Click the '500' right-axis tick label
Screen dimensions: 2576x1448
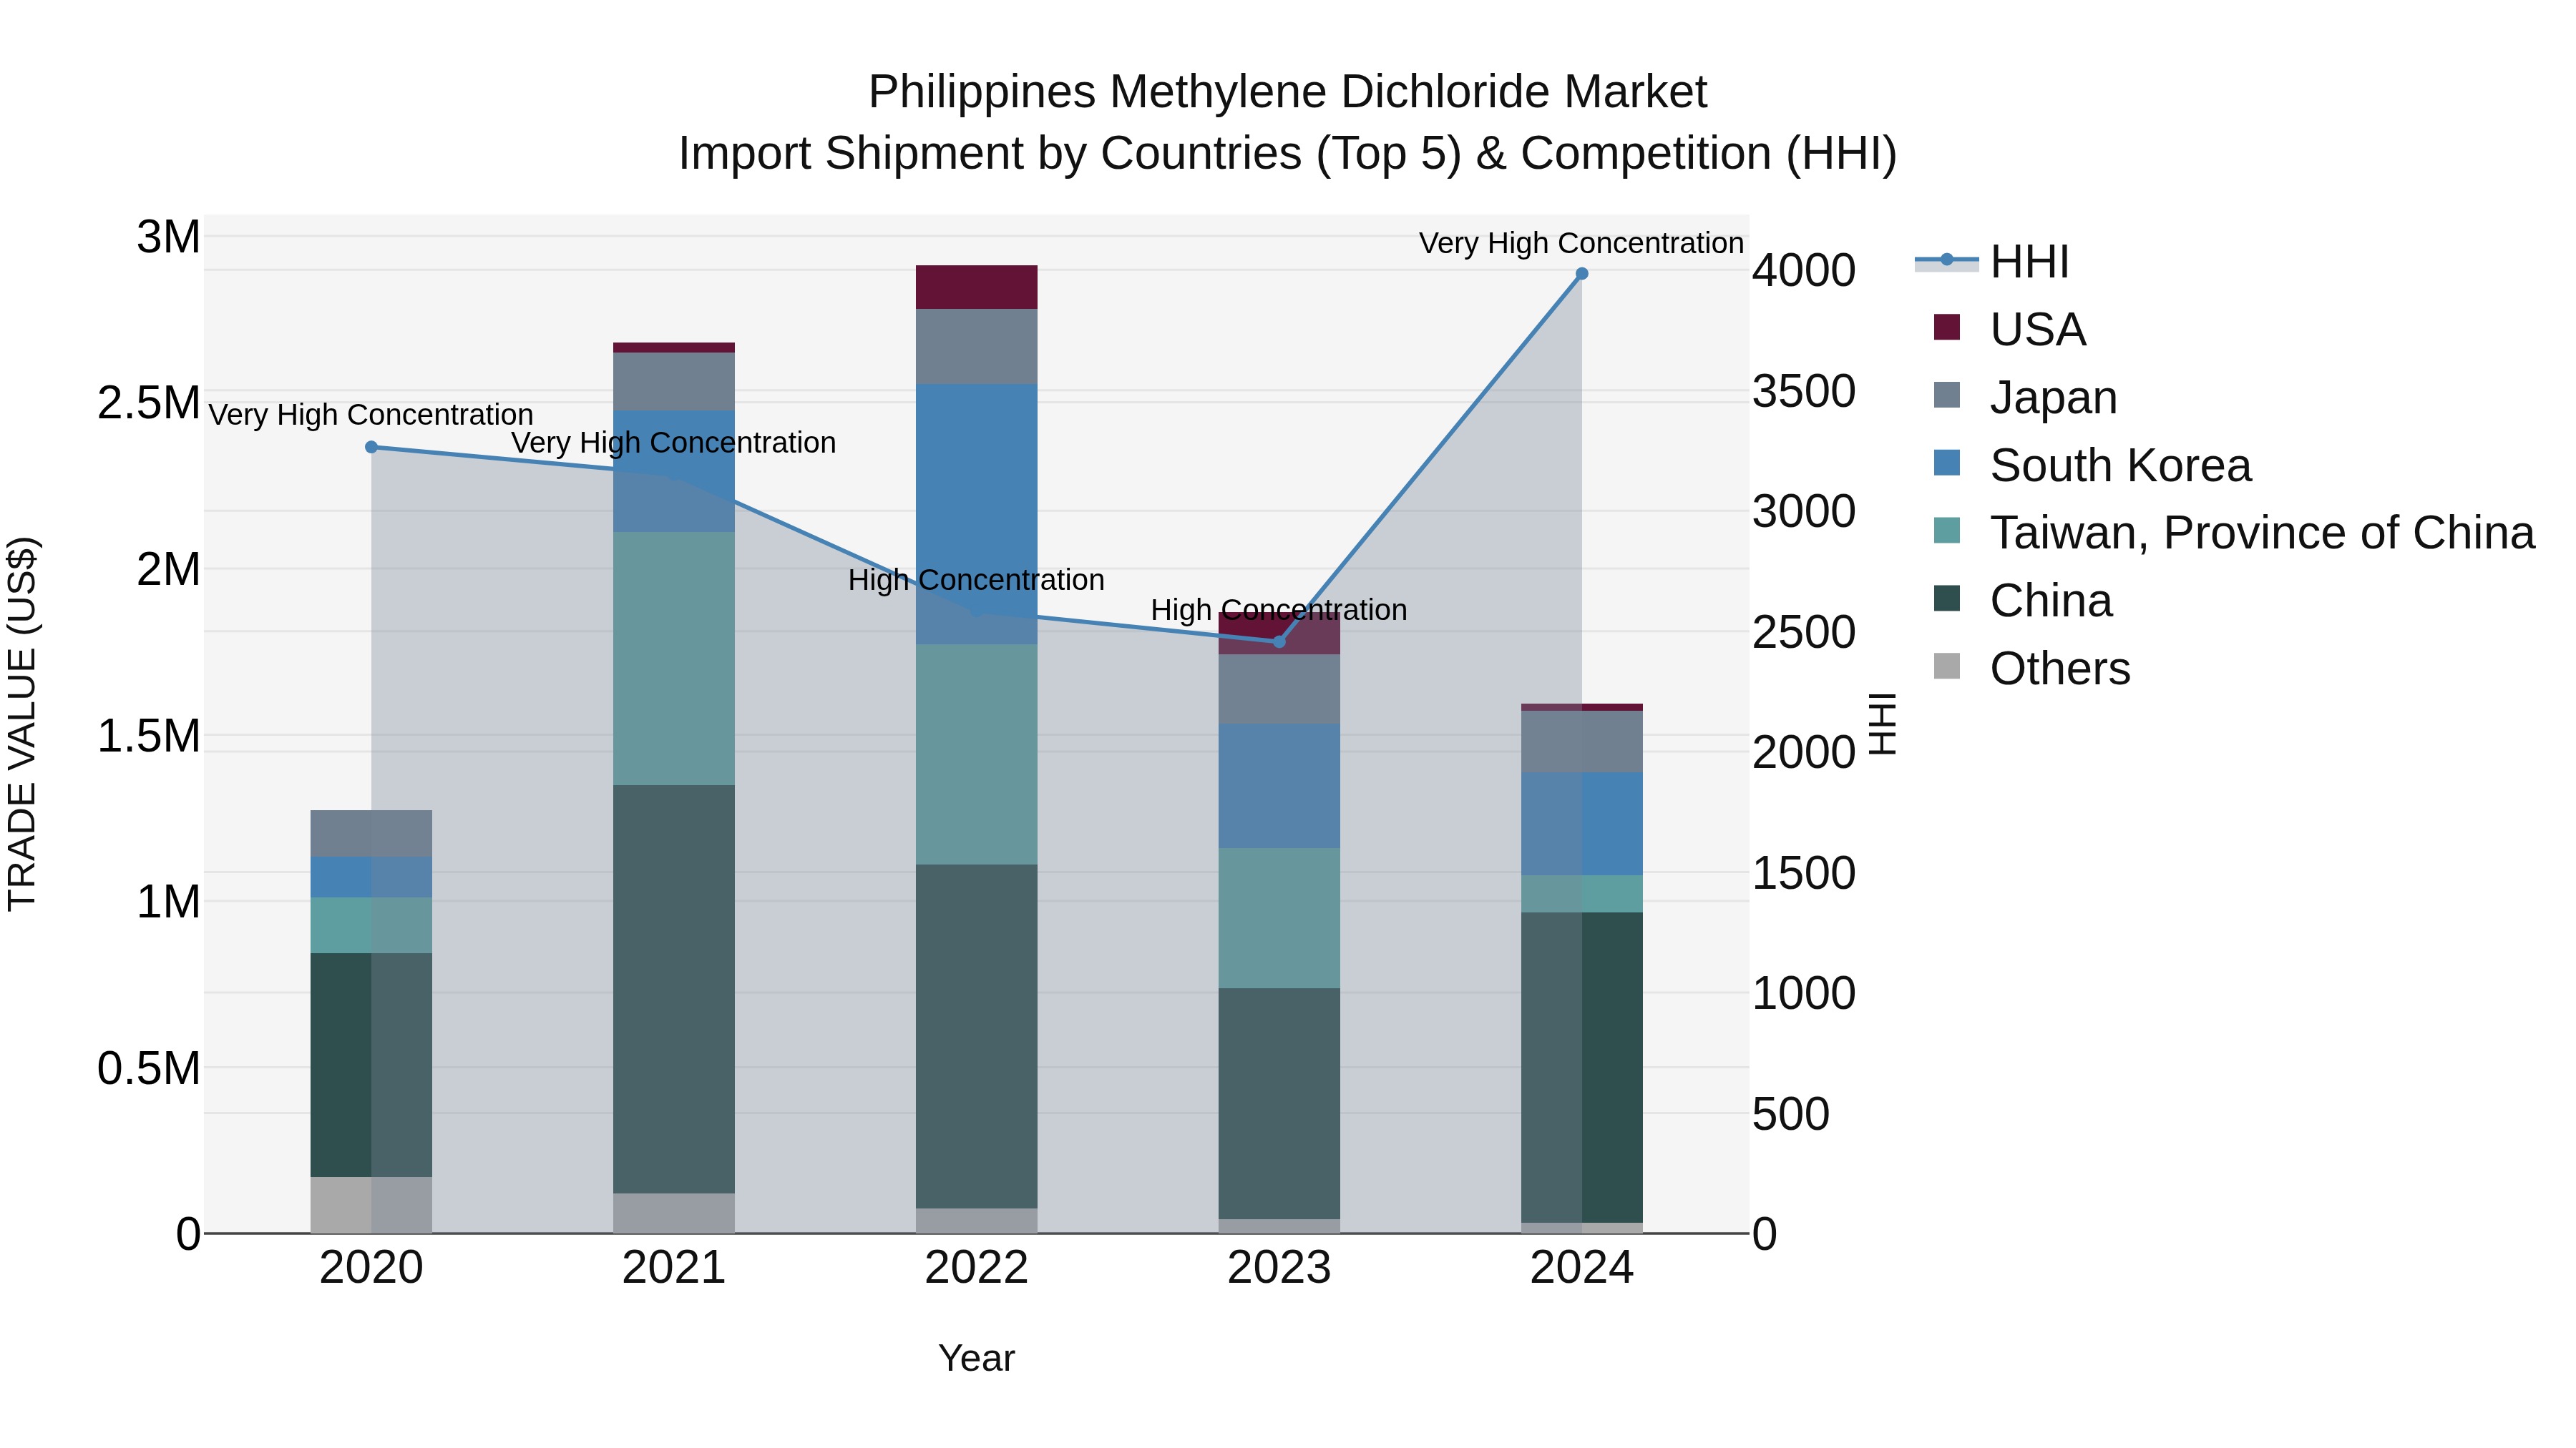pos(1791,1114)
